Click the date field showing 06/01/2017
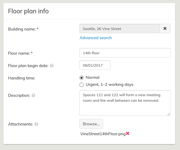180x150 pixels. click(x=95, y=65)
